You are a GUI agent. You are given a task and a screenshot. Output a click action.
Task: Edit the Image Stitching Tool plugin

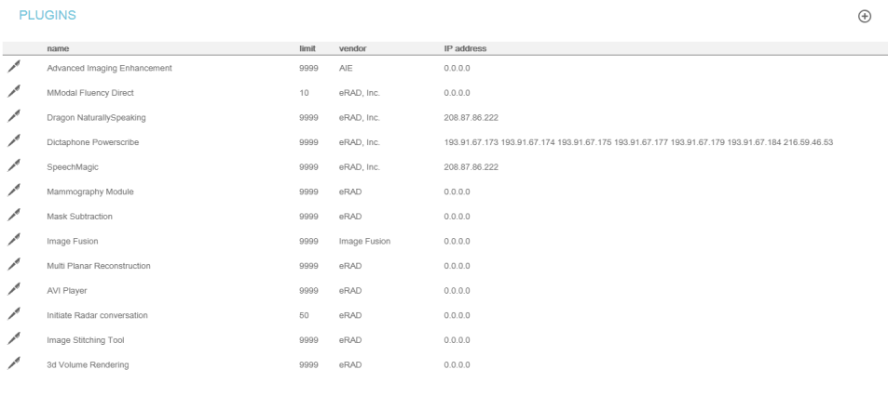(x=13, y=340)
